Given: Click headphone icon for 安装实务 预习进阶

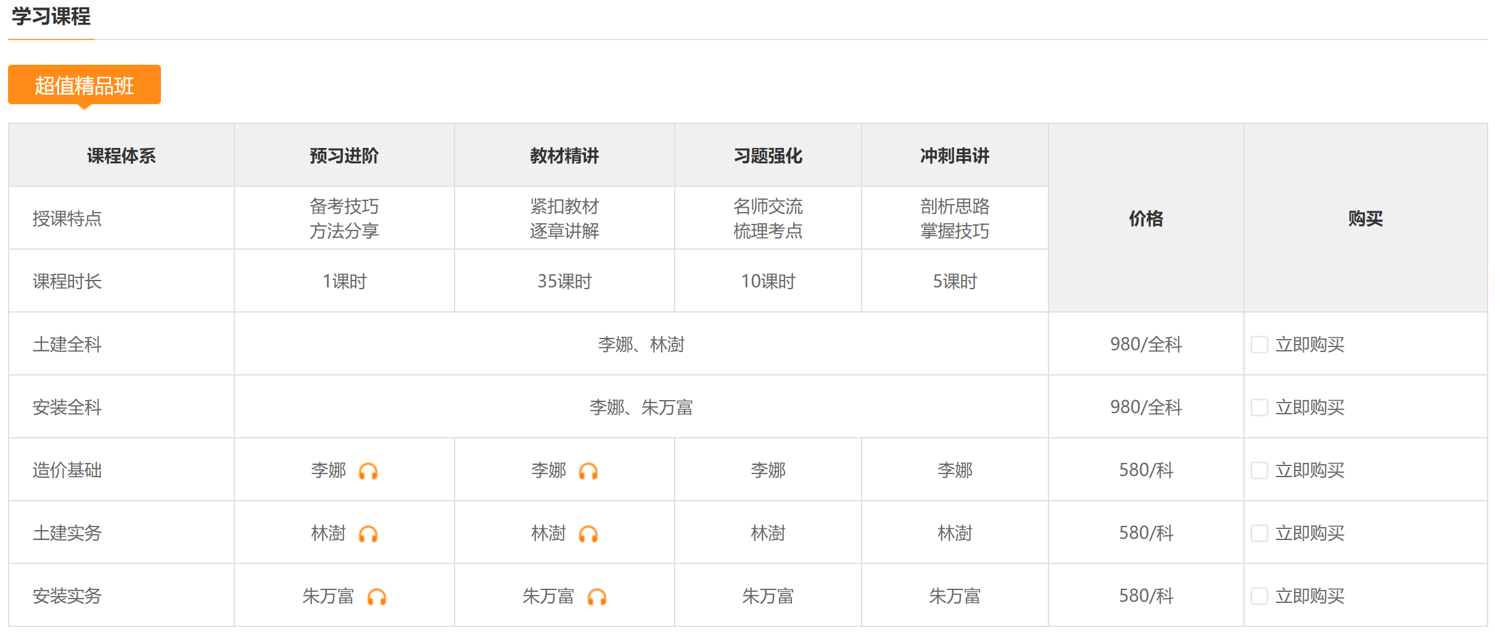Looking at the screenshot, I should tap(377, 597).
